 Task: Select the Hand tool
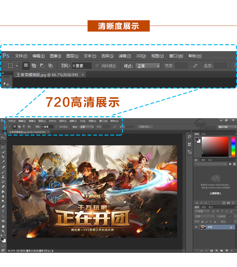(x=3, y=226)
